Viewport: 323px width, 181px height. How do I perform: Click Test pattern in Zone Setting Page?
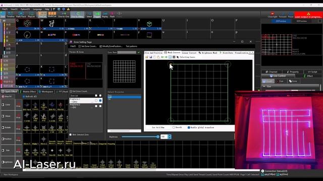[131, 46]
